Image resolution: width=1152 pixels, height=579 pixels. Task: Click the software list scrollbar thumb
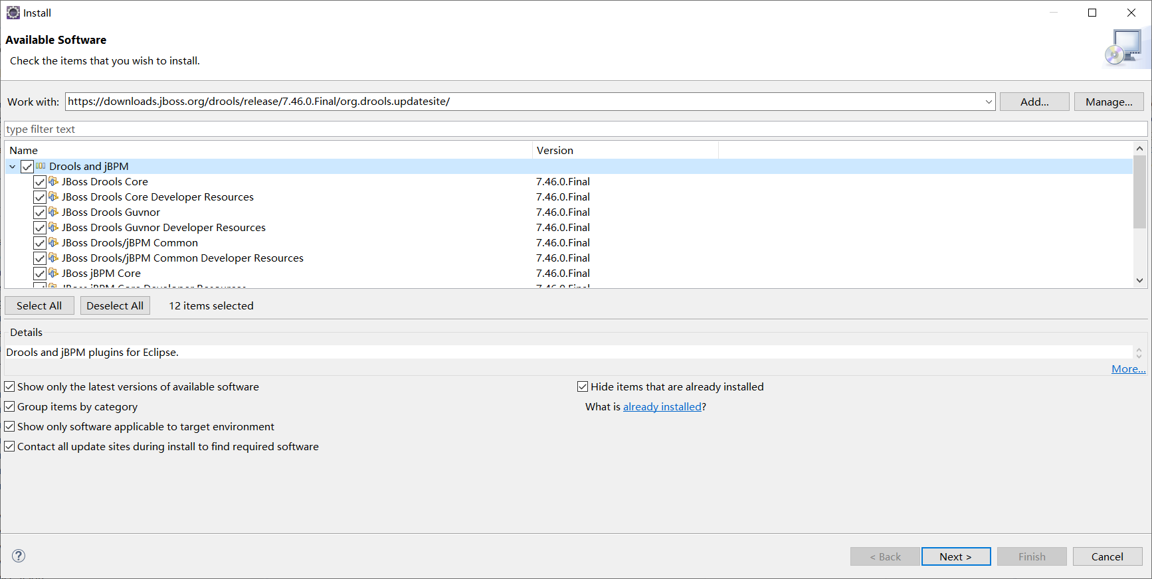click(x=1139, y=192)
